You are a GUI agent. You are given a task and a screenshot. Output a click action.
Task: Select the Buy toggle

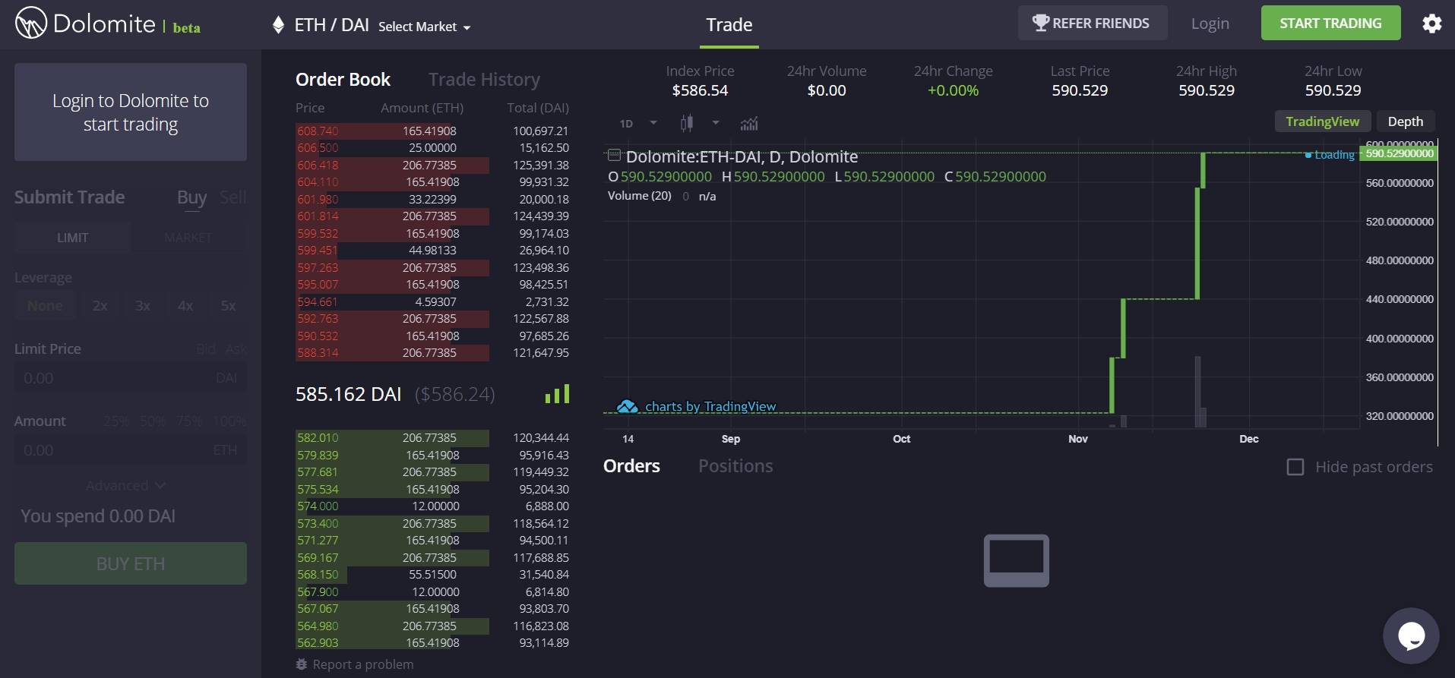[191, 197]
